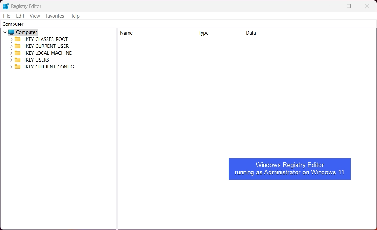Screen dimensions: 377x230
Task: Select HKEY_LOCAL_MACHINE key name
Action: coord(47,53)
